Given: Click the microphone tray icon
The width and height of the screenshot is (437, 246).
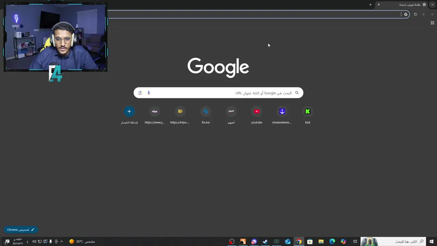Looking at the screenshot, I should tap(51, 242).
